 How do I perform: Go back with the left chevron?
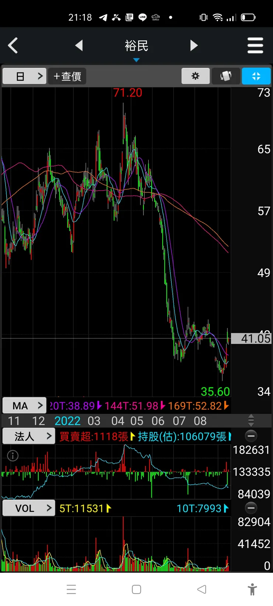(13, 46)
